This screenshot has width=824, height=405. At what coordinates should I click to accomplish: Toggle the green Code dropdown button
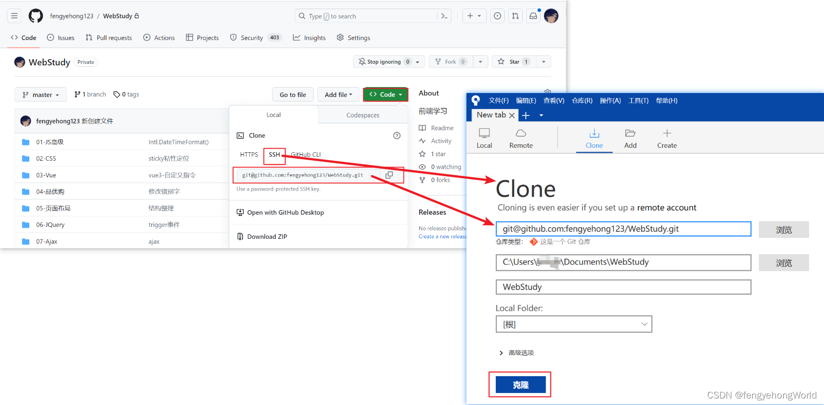coord(386,95)
